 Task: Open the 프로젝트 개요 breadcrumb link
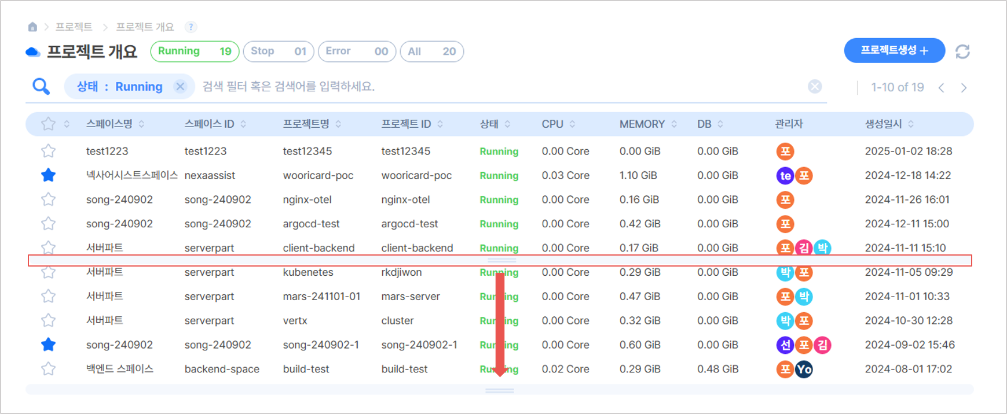[145, 27]
